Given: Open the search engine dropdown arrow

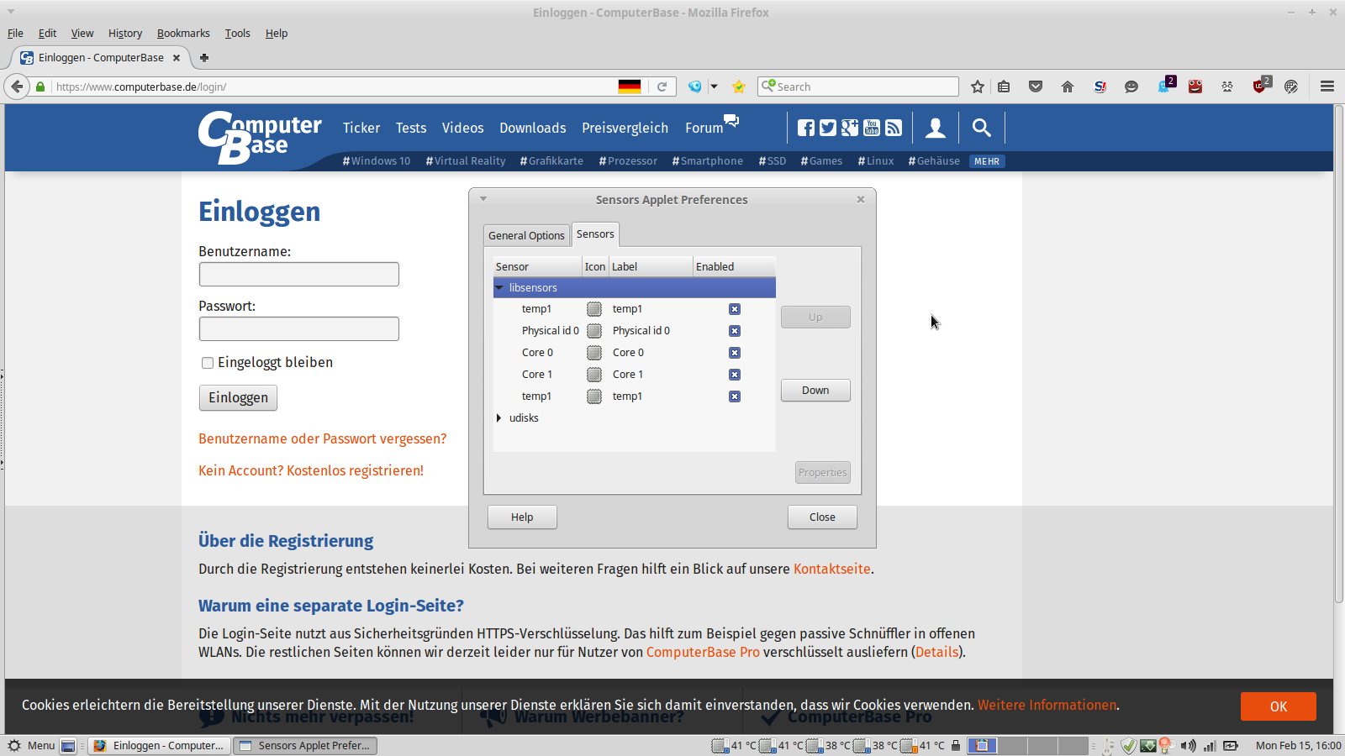Looking at the screenshot, I should pos(714,87).
